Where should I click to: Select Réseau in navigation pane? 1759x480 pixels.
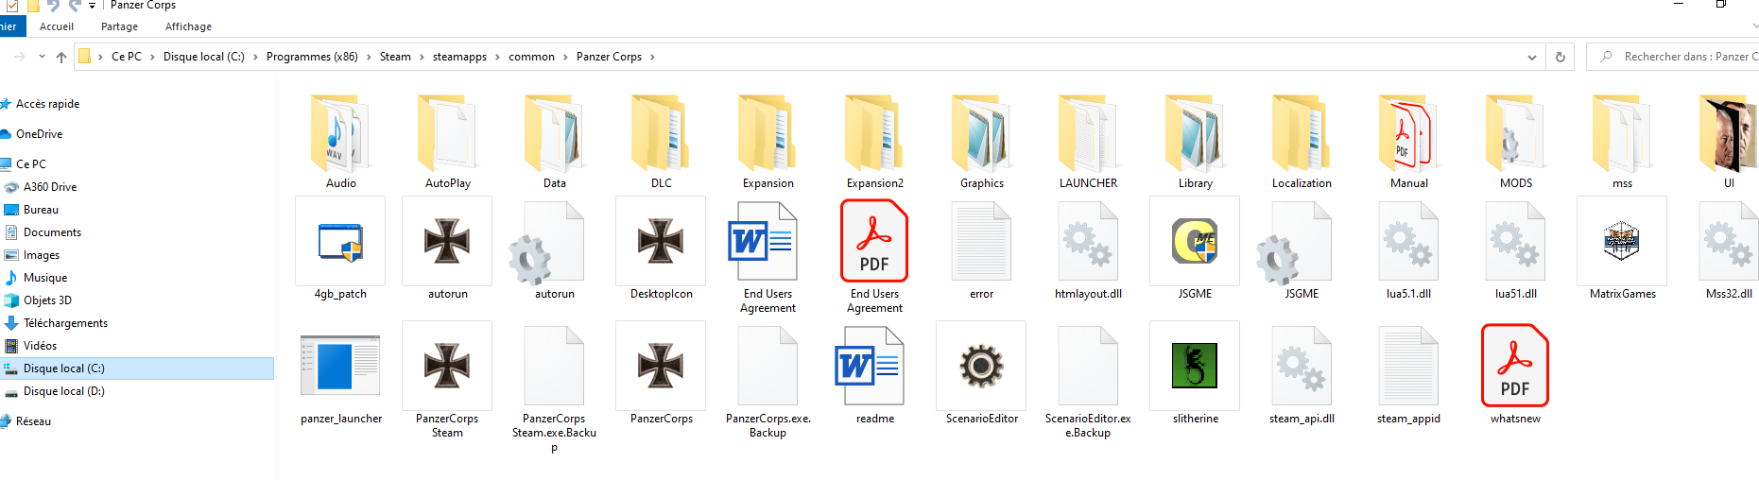33,421
